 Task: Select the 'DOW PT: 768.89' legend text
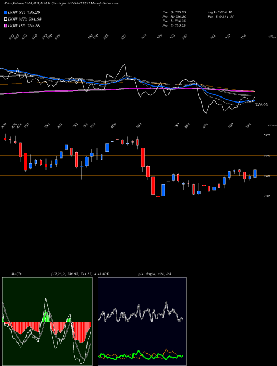pos(24,26)
